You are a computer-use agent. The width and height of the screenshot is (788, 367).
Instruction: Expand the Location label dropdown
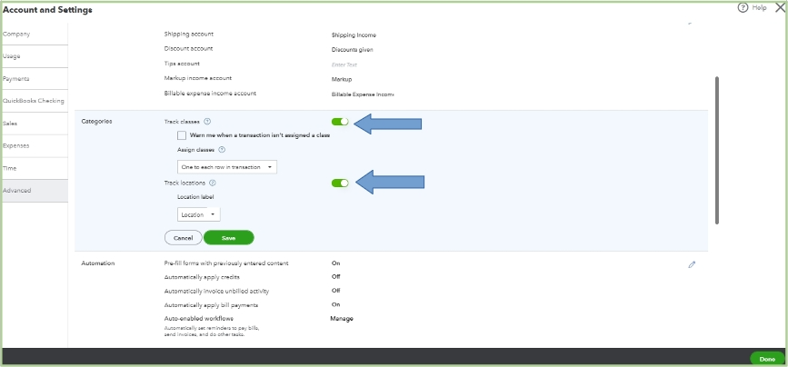pyautogui.click(x=198, y=214)
